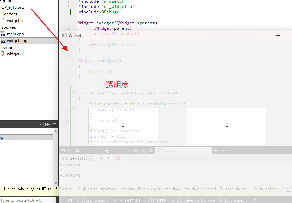Open the QML Debugger Console pane

(x=193, y=200)
